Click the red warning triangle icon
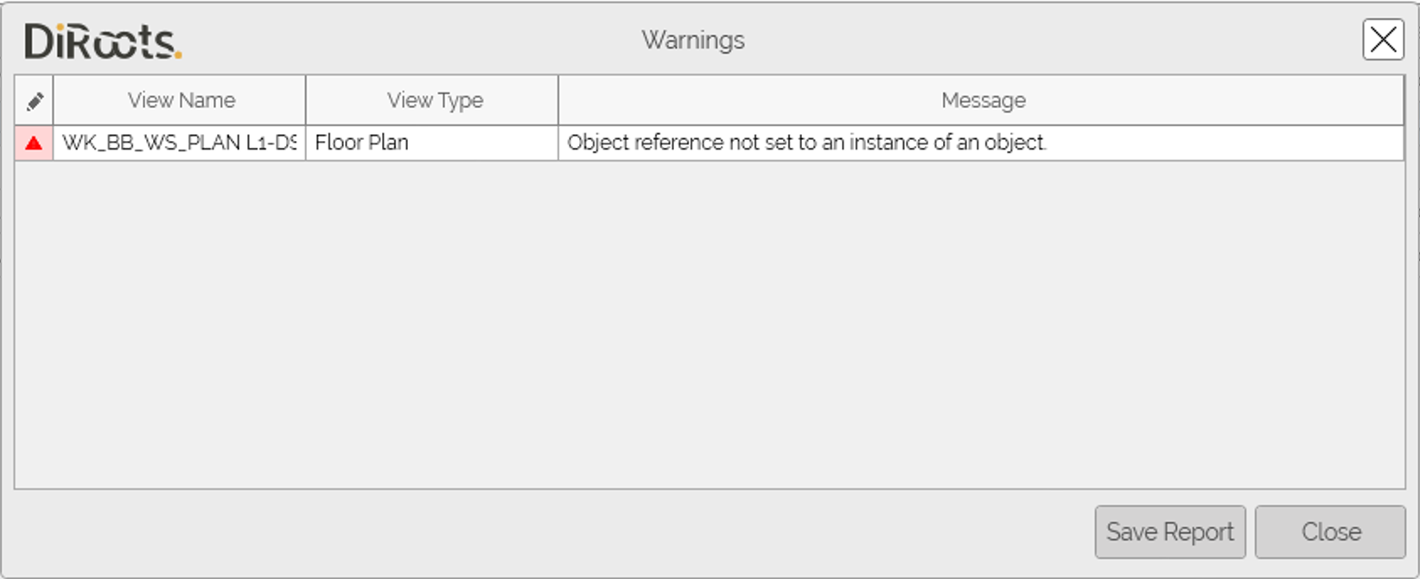This screenshot has height=579, width=1420. tap(34, 143)
